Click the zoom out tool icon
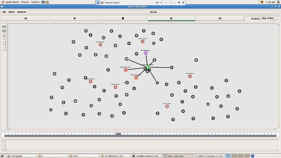281x158 pixels. tap(4, 31)
